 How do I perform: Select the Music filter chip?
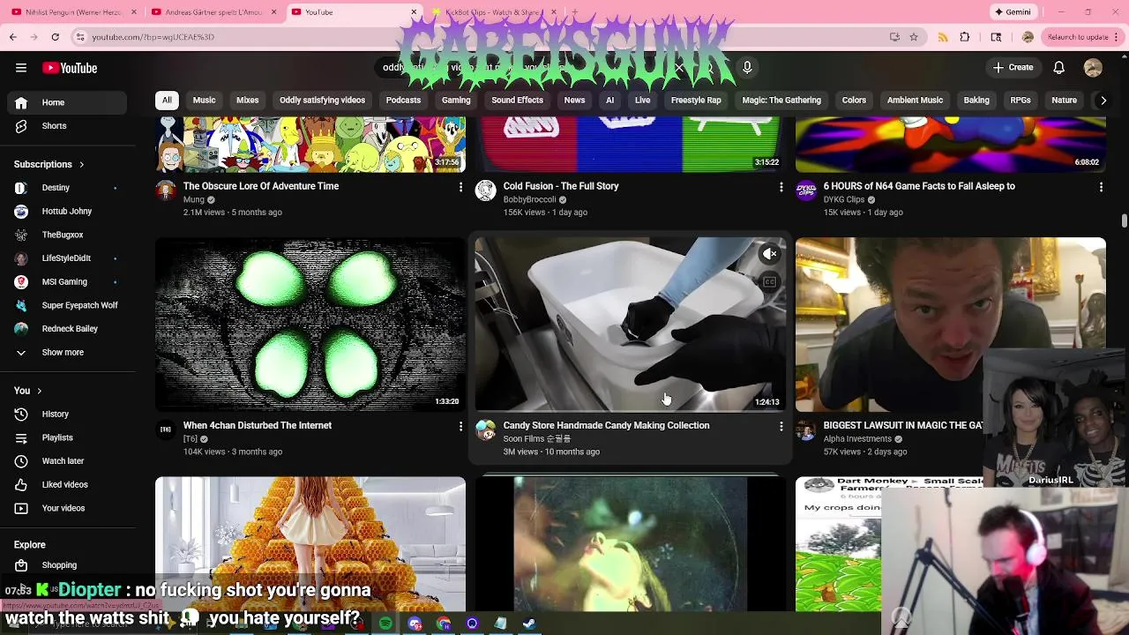tap(204, 101)
